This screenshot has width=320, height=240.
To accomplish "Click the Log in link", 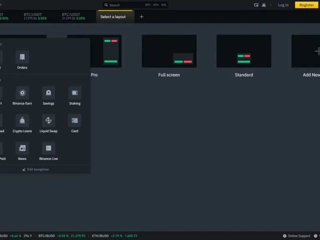I will [x=283, y=5].
